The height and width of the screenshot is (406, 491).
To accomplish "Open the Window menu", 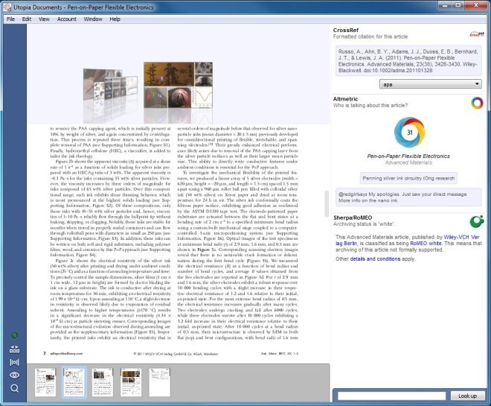I will (x=93, y=19).
